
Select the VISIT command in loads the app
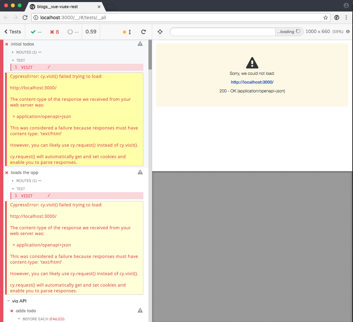(77, 196)
